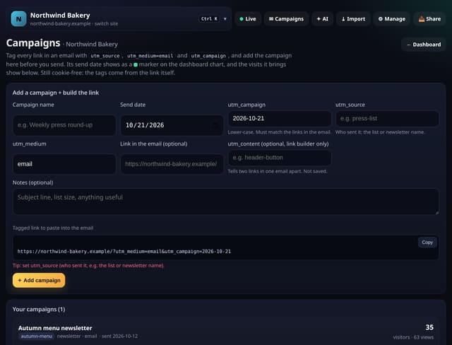The height and width of the screenshot is (345, 452).
Task: Open the Campaigns tab
Action: click(286, 19)
